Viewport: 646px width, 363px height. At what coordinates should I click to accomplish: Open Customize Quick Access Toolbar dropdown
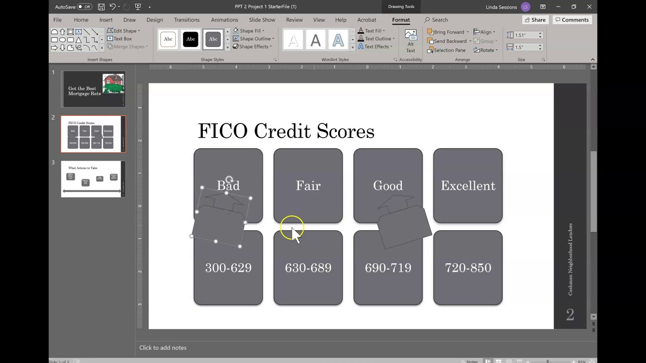[x=150, y=7]
